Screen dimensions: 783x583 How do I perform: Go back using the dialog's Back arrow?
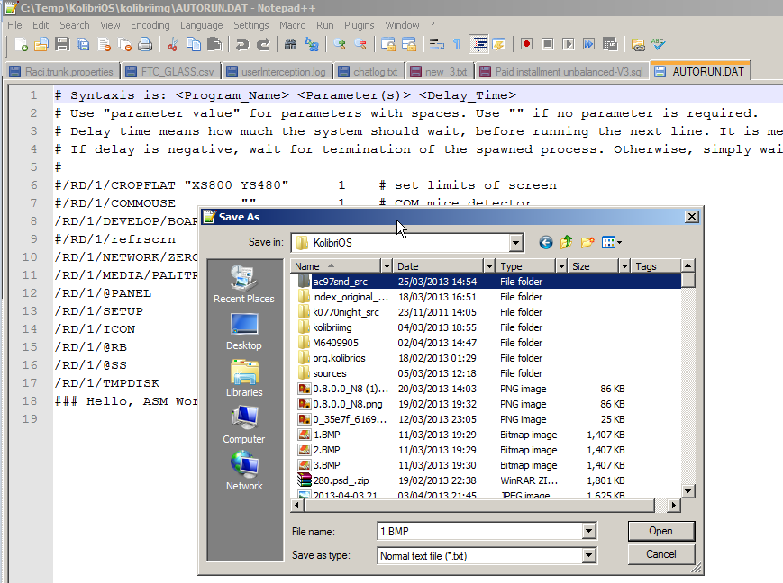click(x=545, y=242)
